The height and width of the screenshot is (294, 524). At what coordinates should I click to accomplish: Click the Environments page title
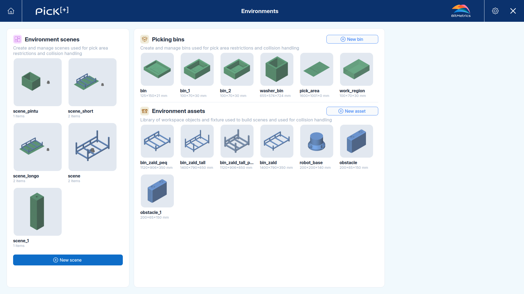point(260,11)
